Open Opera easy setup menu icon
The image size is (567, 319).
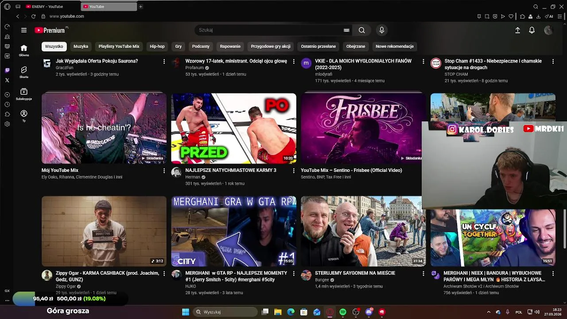561,16
